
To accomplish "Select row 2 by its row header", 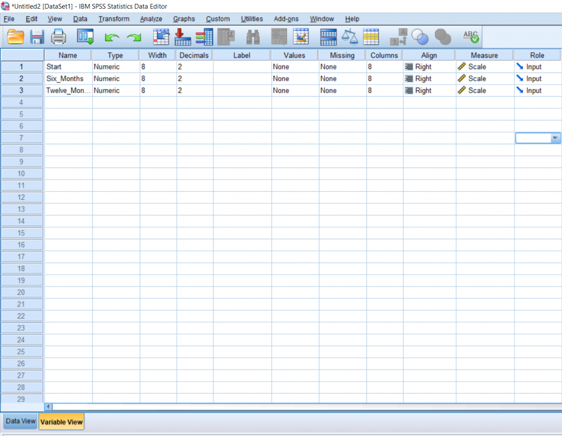I will pos(21,79).
